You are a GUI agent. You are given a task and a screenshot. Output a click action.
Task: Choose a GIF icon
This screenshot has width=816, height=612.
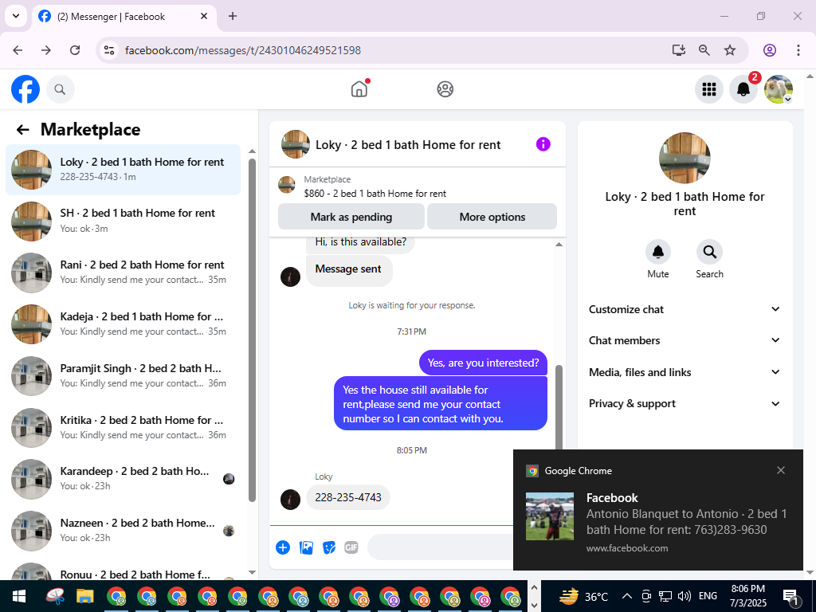point(351,547)
